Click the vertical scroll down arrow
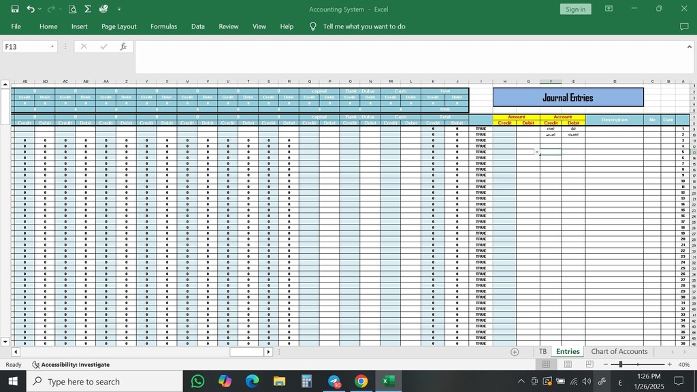Viewport: 697px width, 392px height. point(5,342)
